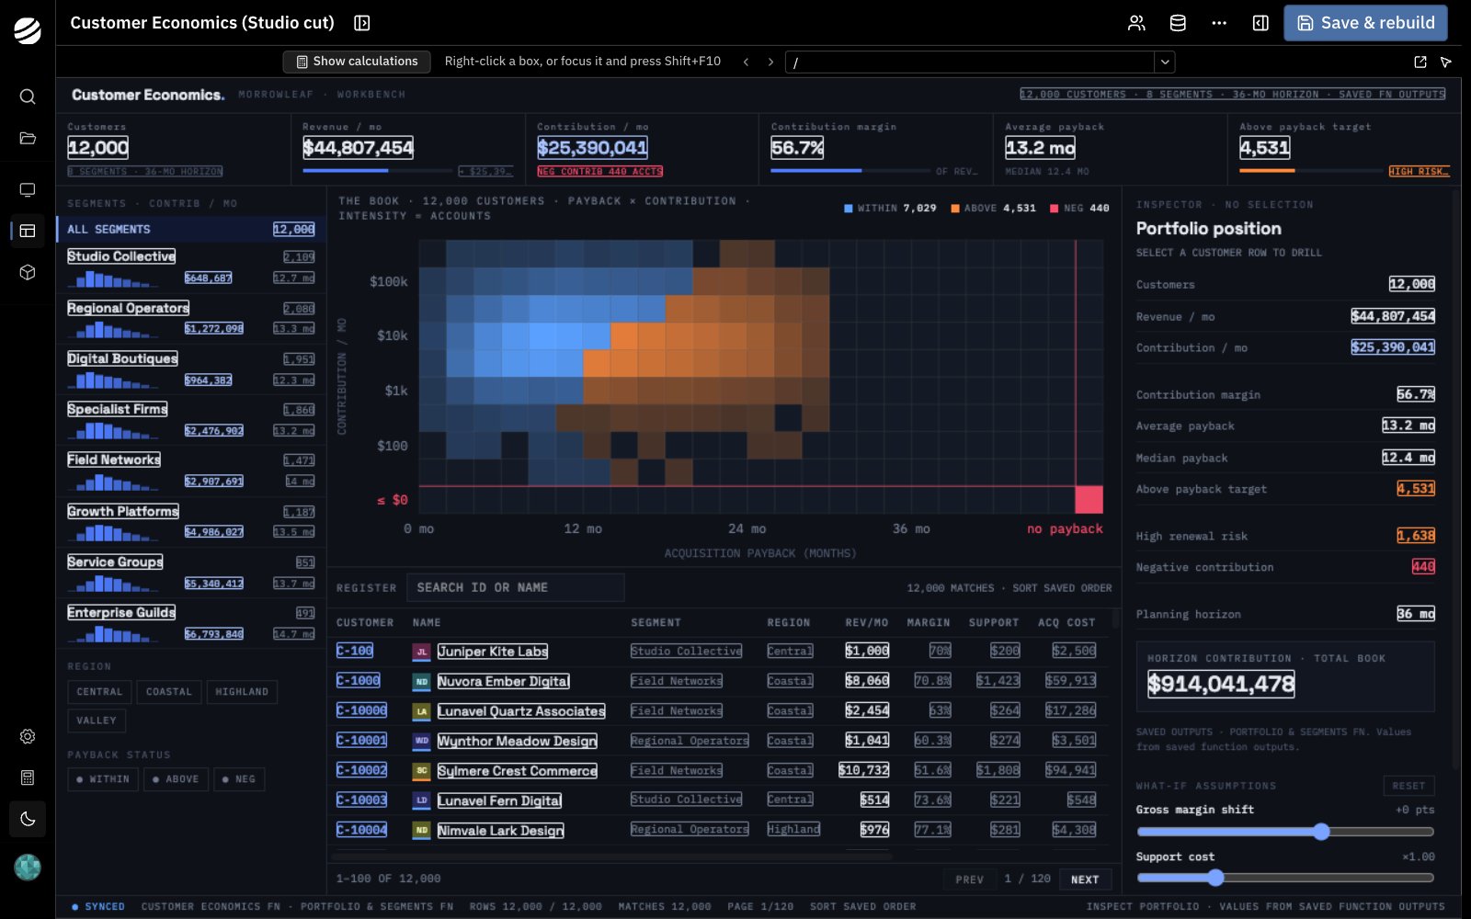Click Sylmere Crest Commerce avatar icon
Viewport: 1471px width, 919px height.
[x=421, y=771]
